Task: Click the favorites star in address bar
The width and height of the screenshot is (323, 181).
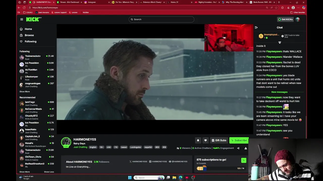Action: point(276,8)
